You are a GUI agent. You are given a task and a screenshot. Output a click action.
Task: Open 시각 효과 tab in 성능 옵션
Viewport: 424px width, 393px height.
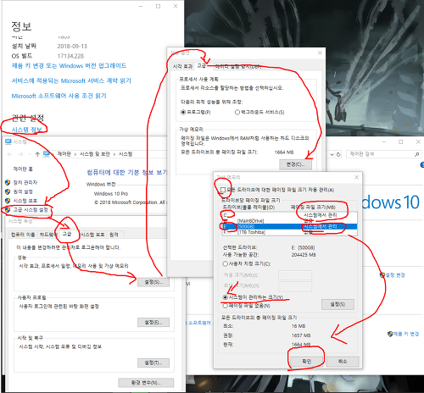tap(182, 66)
